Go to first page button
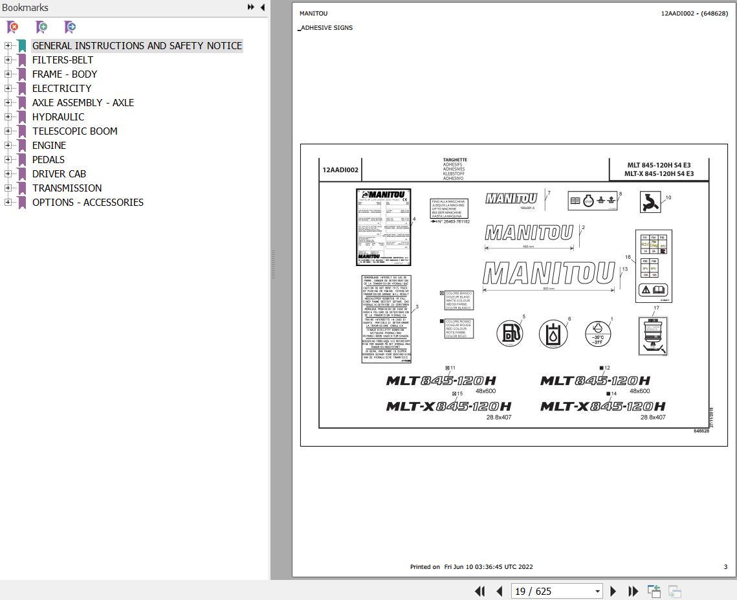 (x=480, y=591)
